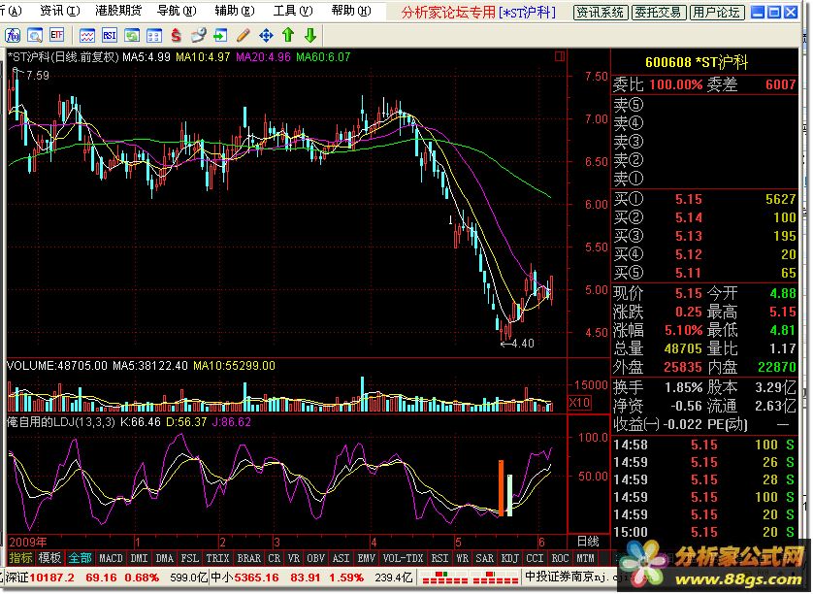The width and height of the screenshot is (813, 594).
Task: Open the 帮助(H) menu
Action: pos(351,11)
